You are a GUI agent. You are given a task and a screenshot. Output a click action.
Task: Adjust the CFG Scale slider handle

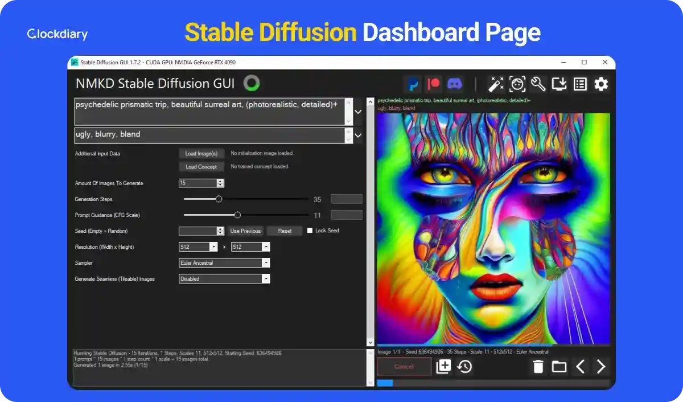tap(238, 215)
